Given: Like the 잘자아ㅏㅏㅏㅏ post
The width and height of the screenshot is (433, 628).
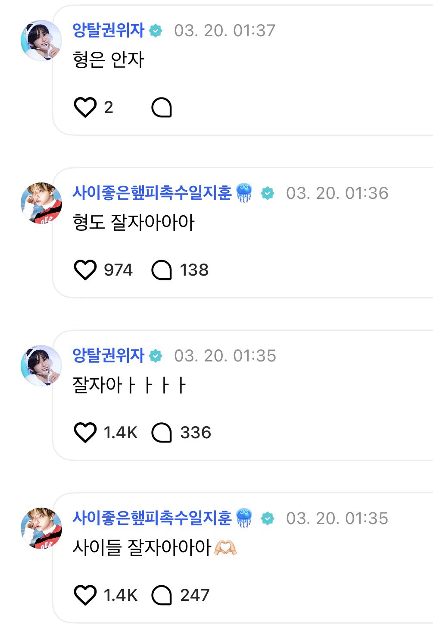Looking at the screenshot, I should pos(85,433).
